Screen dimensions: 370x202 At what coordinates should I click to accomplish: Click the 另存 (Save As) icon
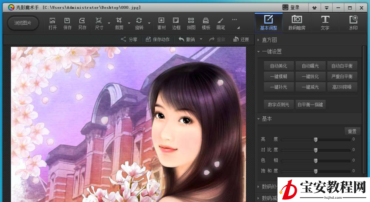point(82,21)
